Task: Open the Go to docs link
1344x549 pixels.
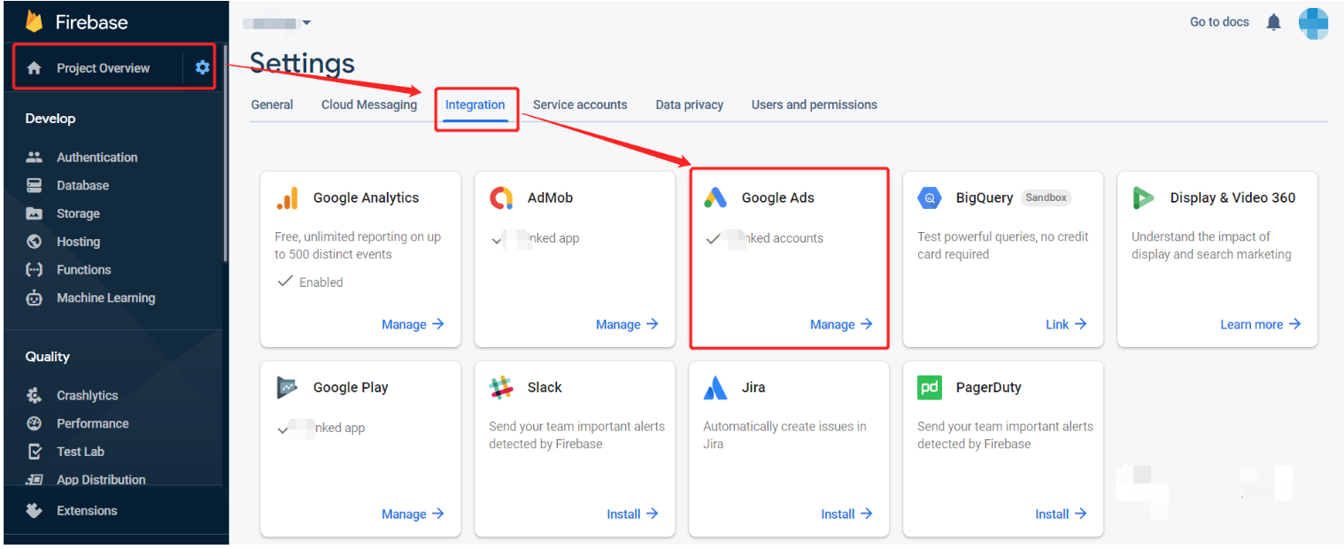Action: 1219,22
